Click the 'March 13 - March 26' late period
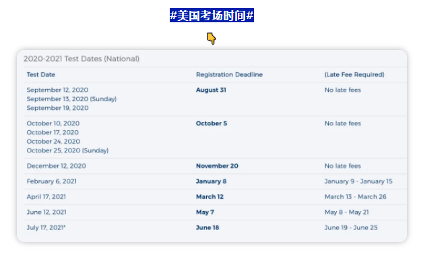The height and width of the screenshot is (259, 448). [355, 197]
